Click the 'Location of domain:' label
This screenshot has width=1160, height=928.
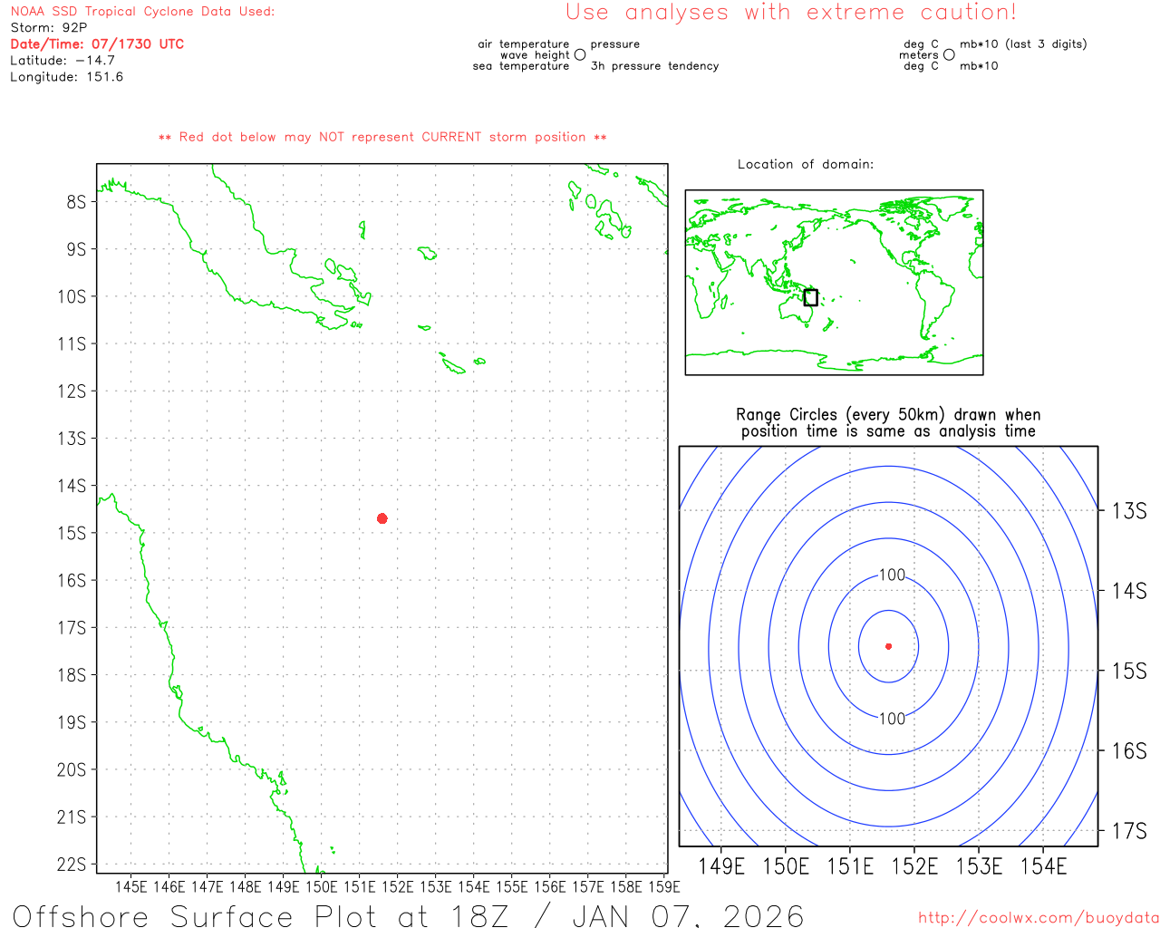click(806, 164)
